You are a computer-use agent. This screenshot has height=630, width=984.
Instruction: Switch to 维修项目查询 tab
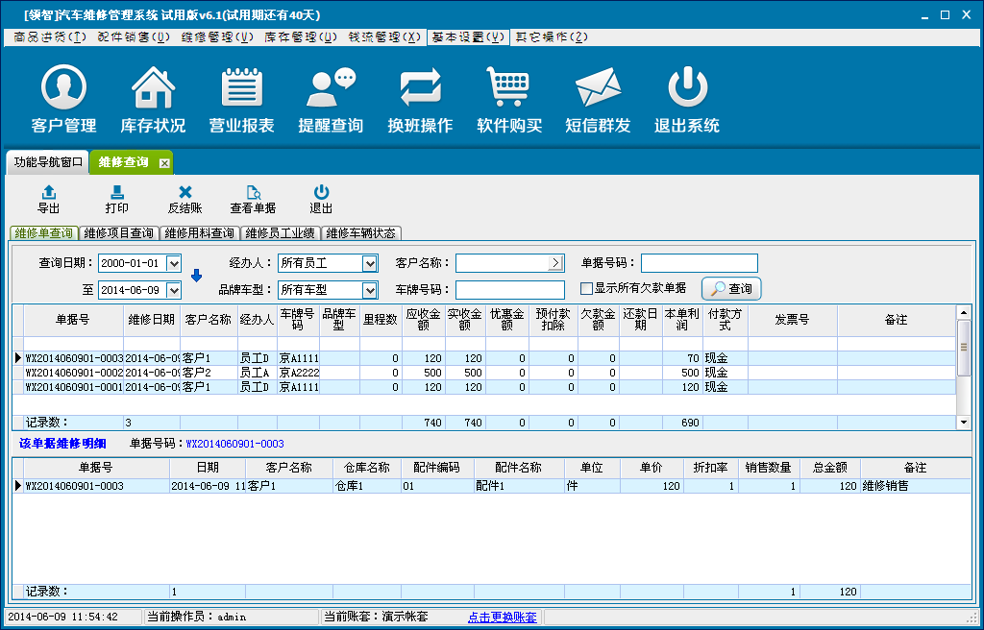pyautogui.click(x=118, y=233)
